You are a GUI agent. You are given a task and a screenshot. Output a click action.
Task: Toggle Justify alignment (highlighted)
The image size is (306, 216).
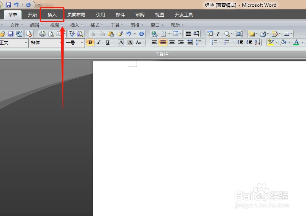click(x=163, y=42)
